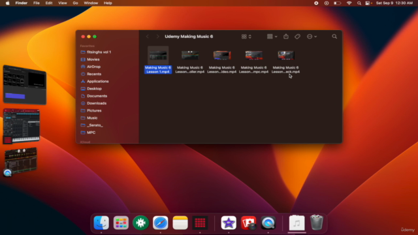
Task: Select the Lesson...mpc.mp4 file
Action: tap(253, 61)
